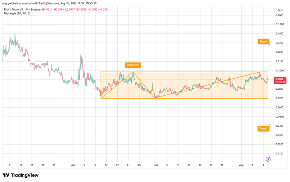Open the USDT currency selector

point(280,10)
